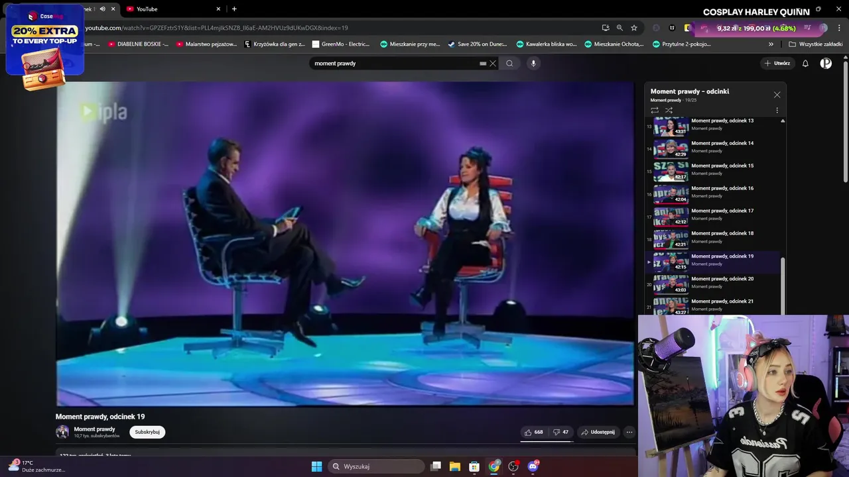Image resolution: width=849 pixels, height=477 pixels.
Task: Click the YouTube search magnifier button
Action: 509,64
